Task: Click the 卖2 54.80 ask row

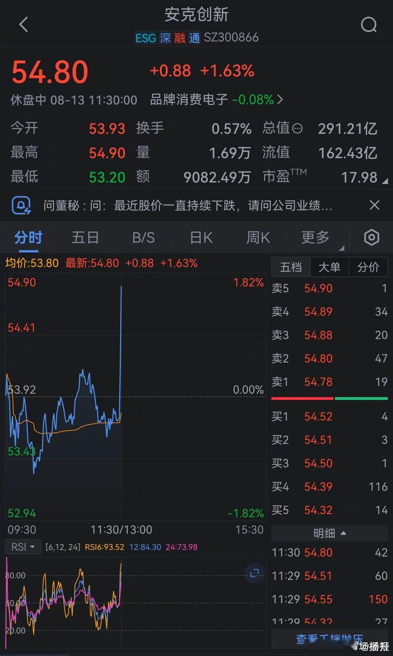Action: pyautogui.click(x=329, y=358)
